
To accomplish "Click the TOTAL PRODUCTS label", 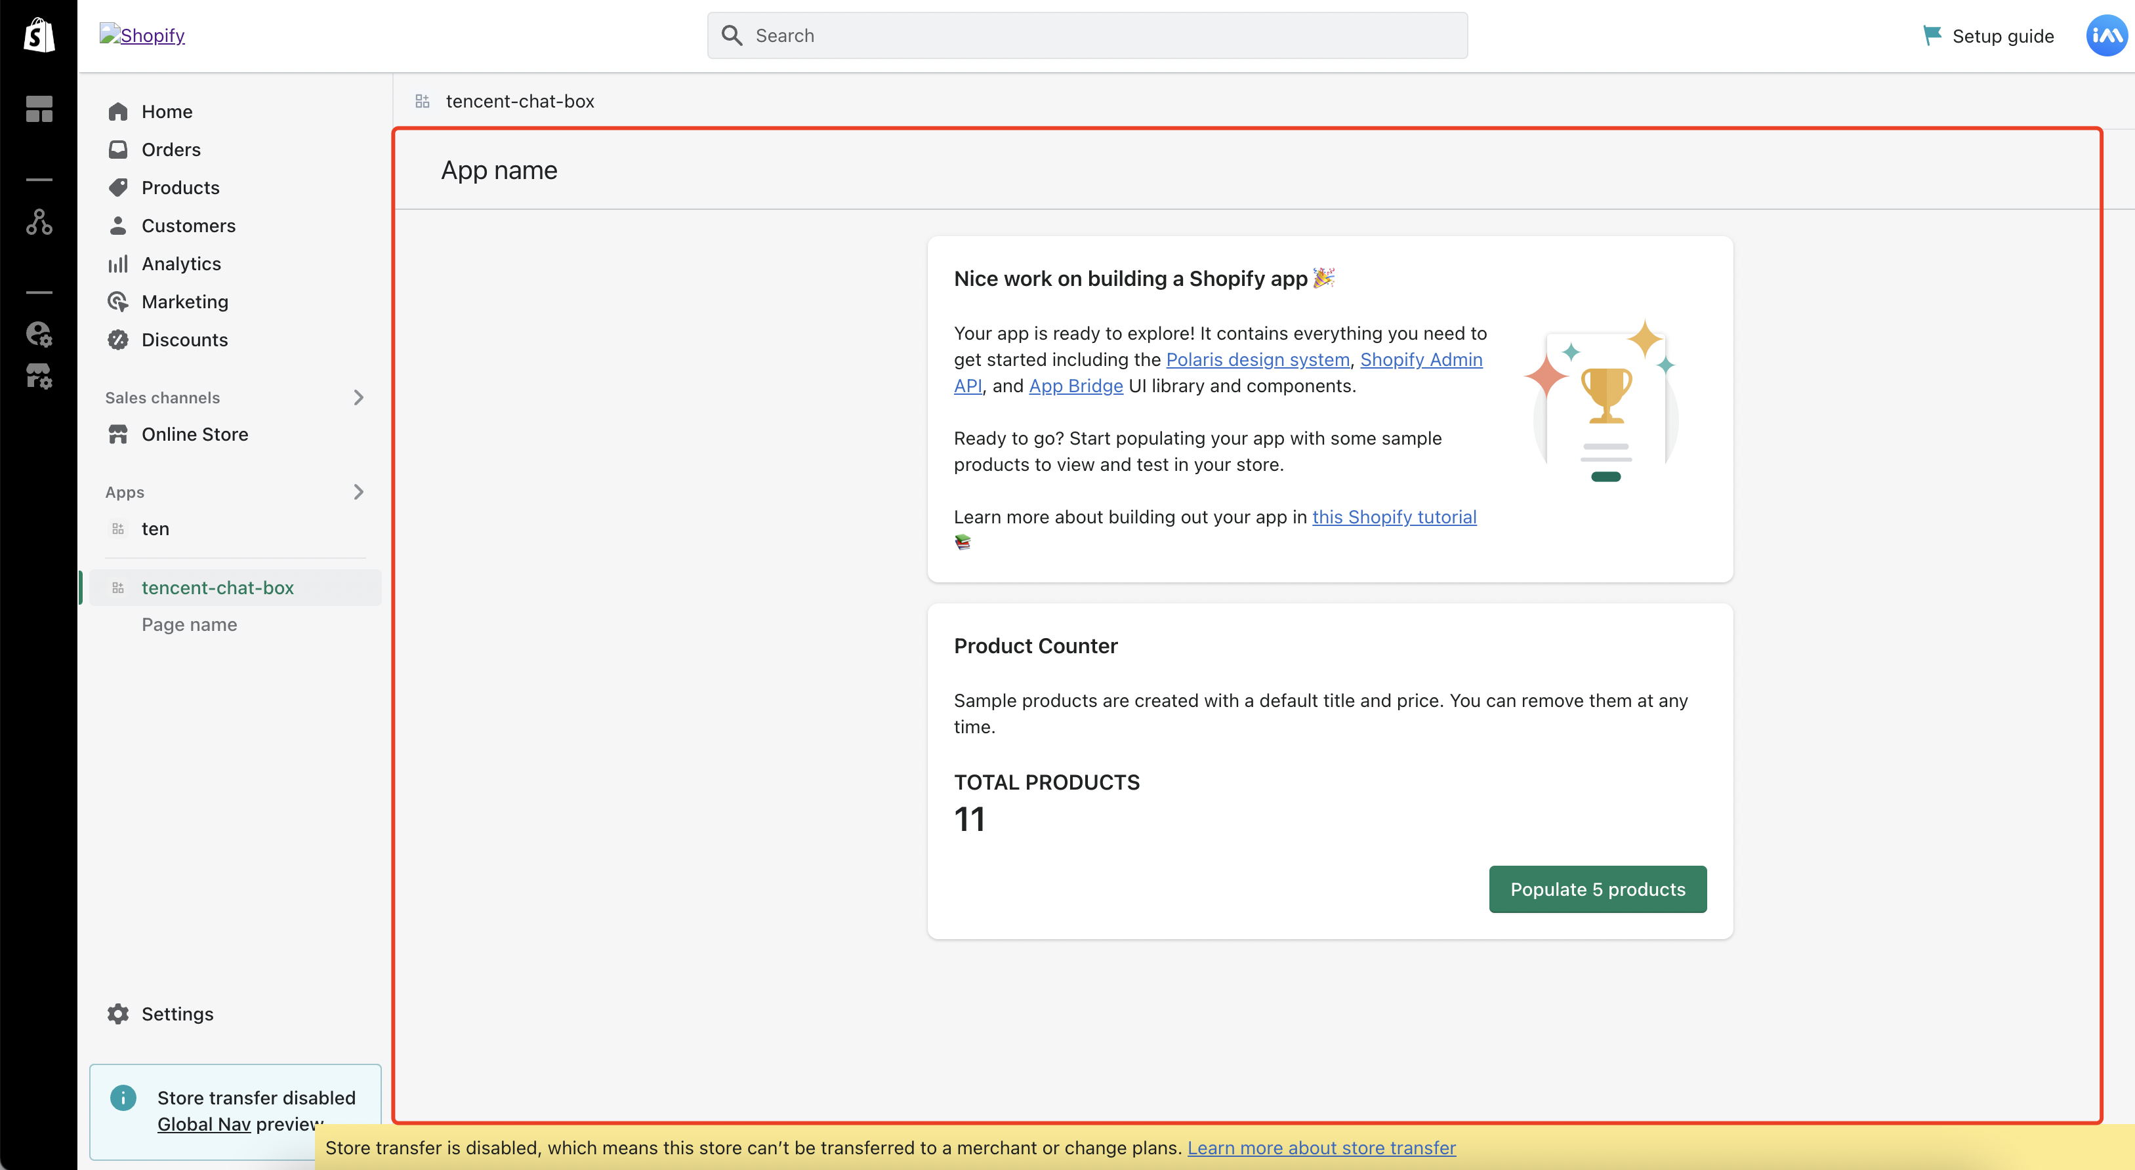I will point(1046,782).
